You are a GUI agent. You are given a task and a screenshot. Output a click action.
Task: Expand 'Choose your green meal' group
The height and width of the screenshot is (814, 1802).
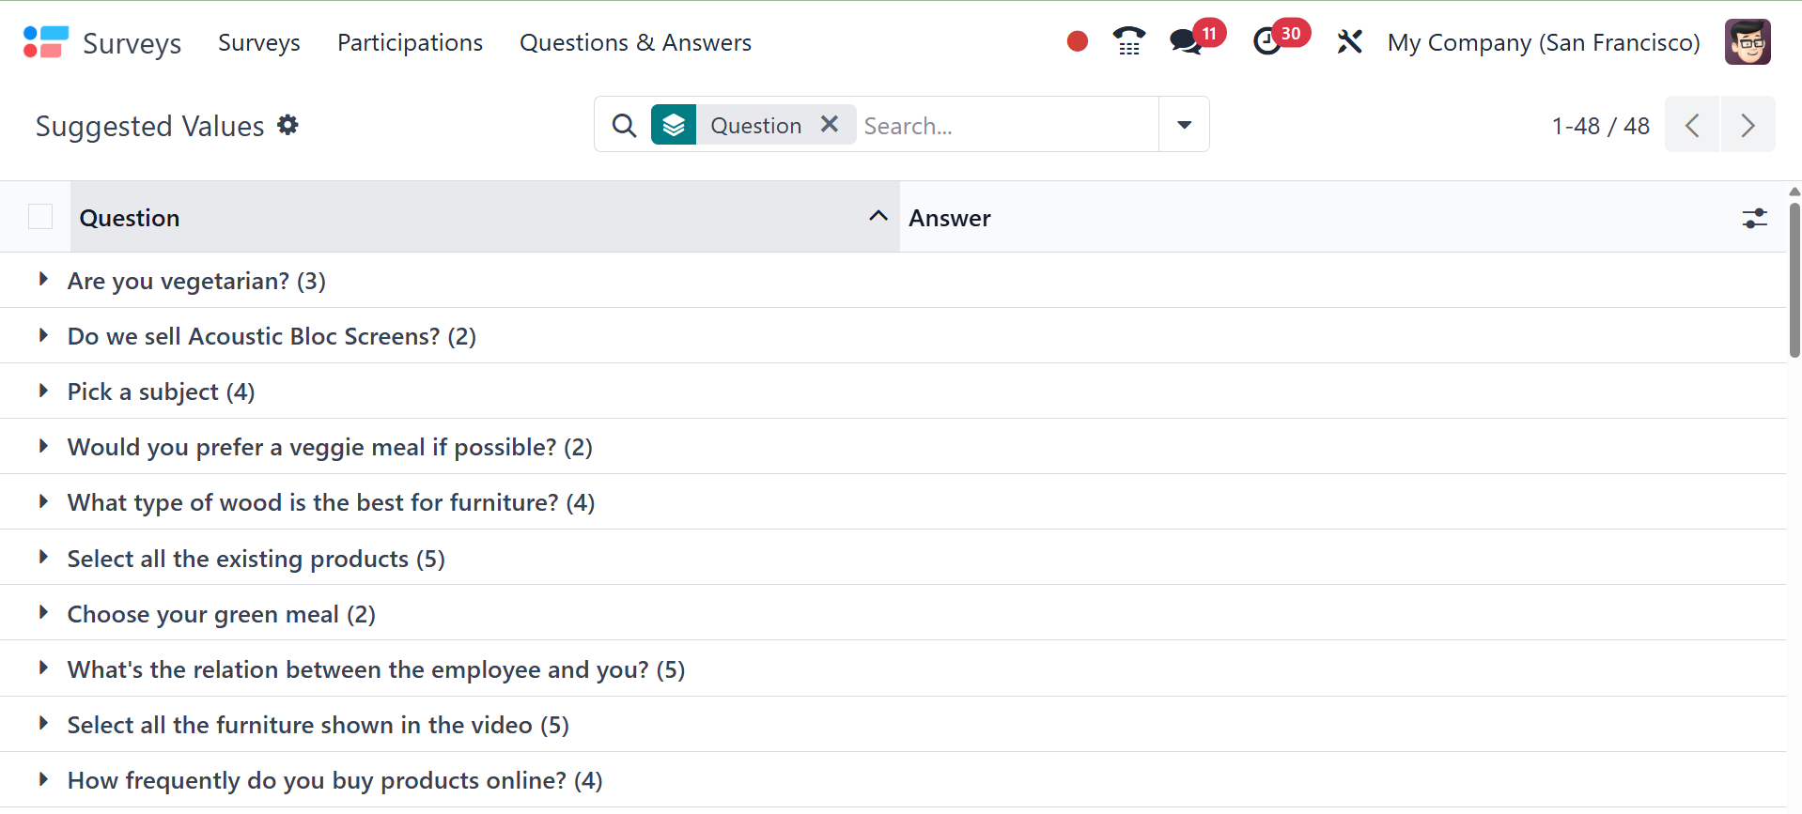pyautogui.click(x=43, y=613)
